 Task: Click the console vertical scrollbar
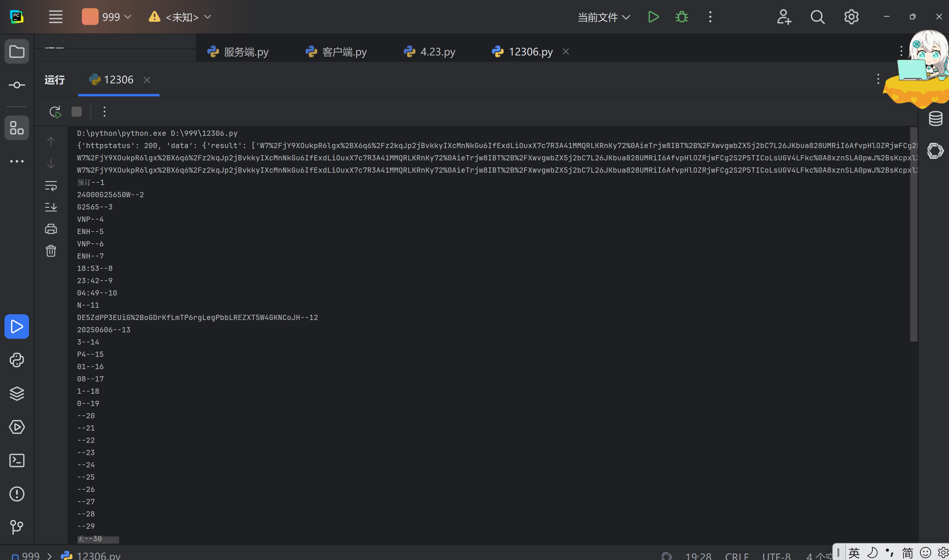click(913, 234)
